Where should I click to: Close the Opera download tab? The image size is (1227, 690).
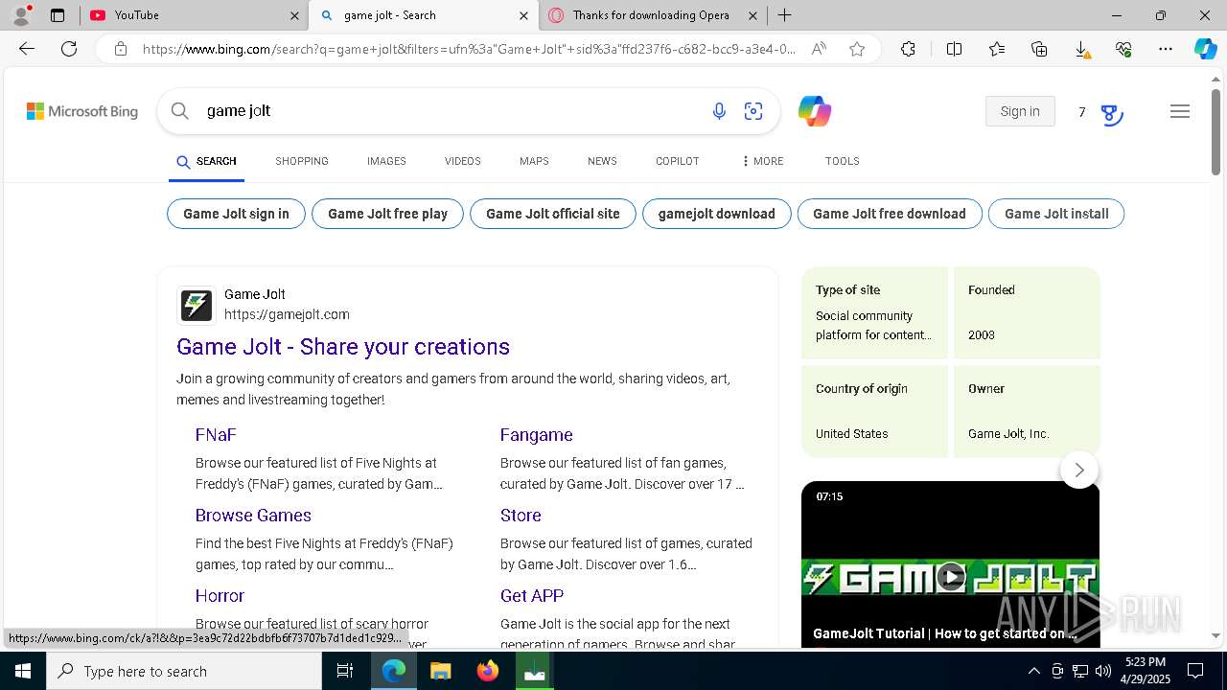point(752,15)
